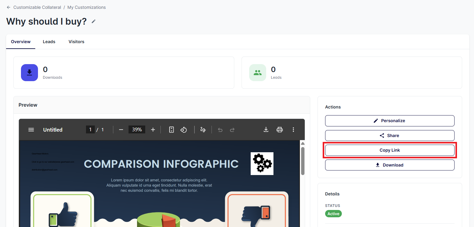Switch to the Leads tab
This screenshot has width=474, height=227.
pyautogui.click(x=49, y=42)
